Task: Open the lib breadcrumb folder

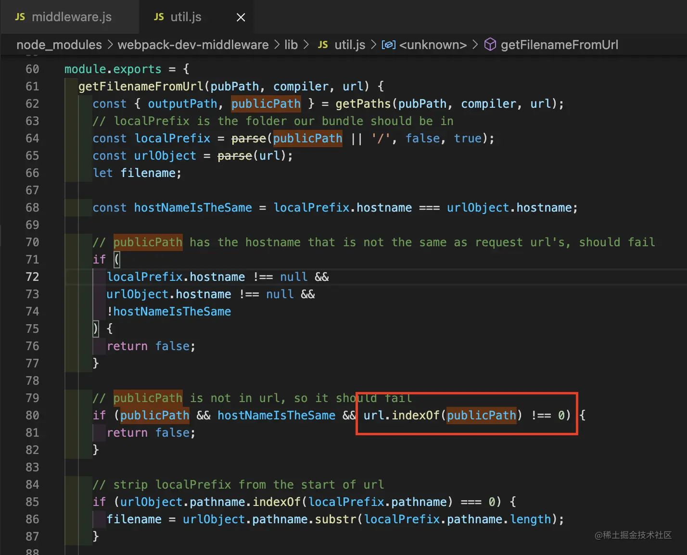Action: 291,45
